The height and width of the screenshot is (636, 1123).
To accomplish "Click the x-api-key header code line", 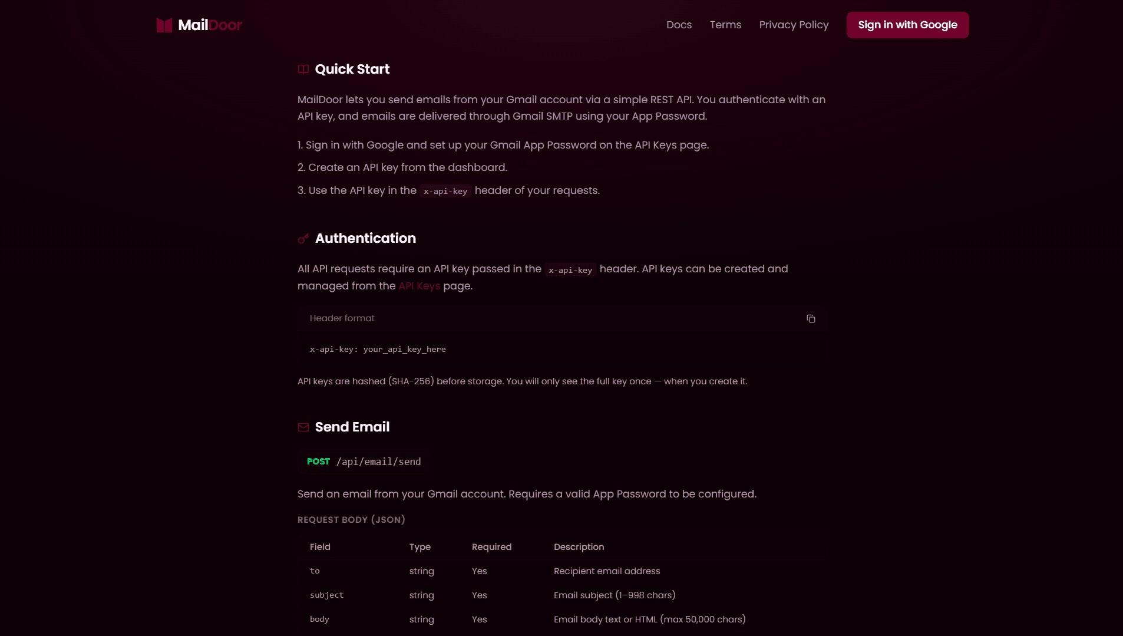I will click(x=378, y=350).
